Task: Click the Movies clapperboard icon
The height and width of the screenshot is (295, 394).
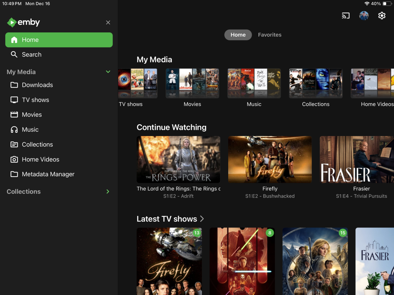Action: click(14, 115)
